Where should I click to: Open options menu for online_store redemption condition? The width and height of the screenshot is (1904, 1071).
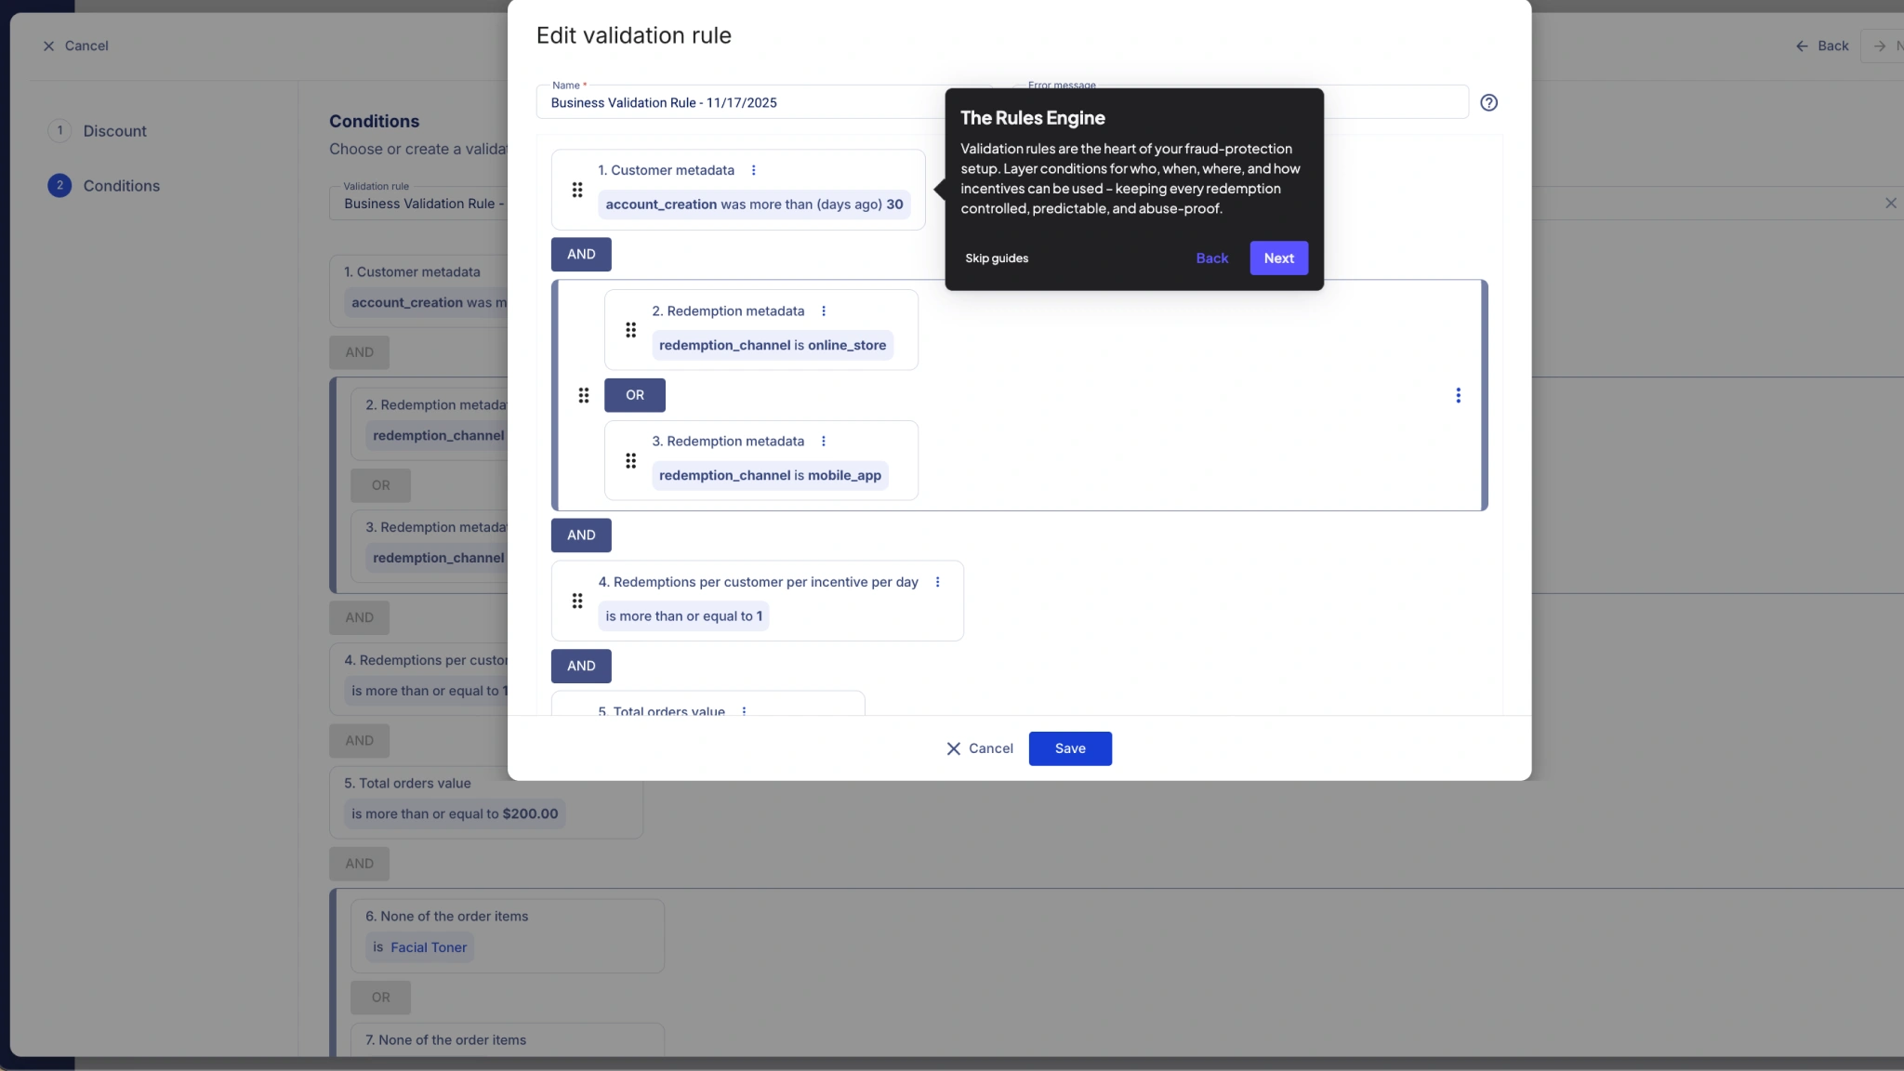pyautogui.click(x=823, y=311)
